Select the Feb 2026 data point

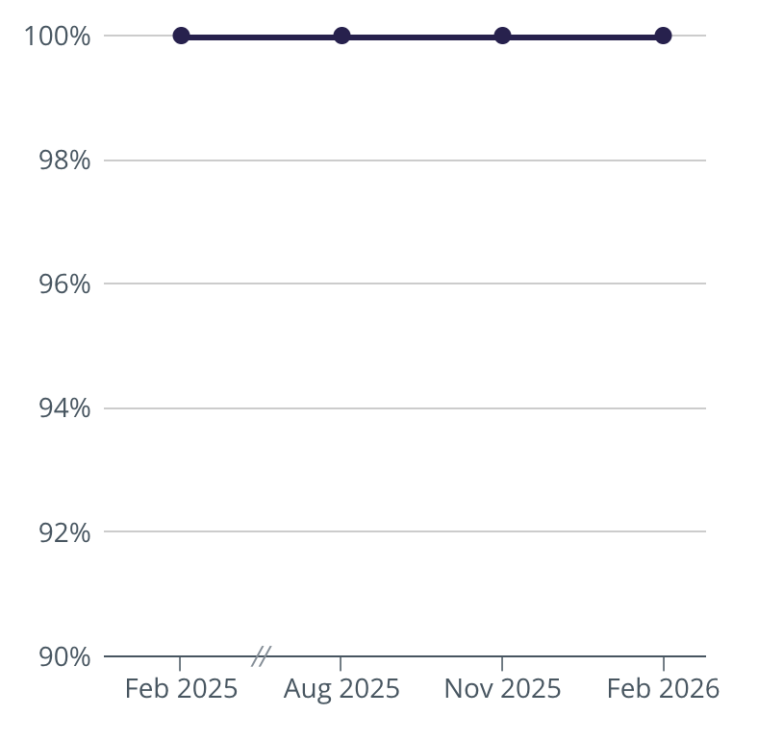point(663,36)
